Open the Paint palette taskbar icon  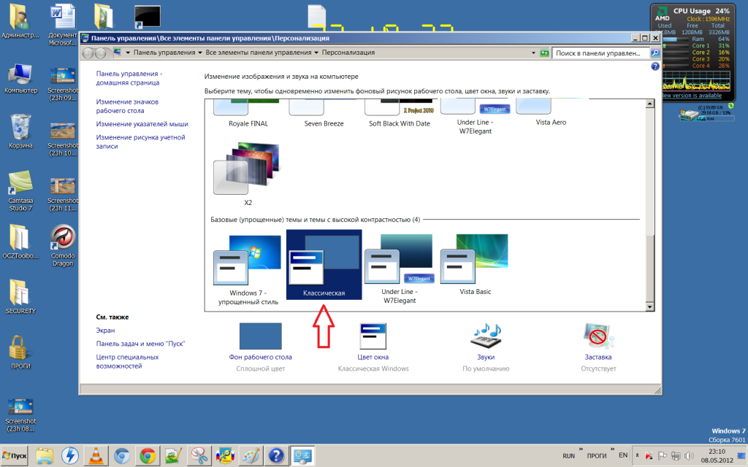tap(251, 456)
